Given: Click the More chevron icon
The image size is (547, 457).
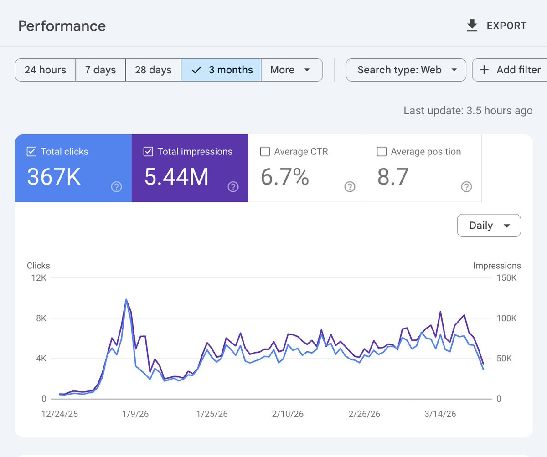Looking at the screenshot, I should pos(307,71).
